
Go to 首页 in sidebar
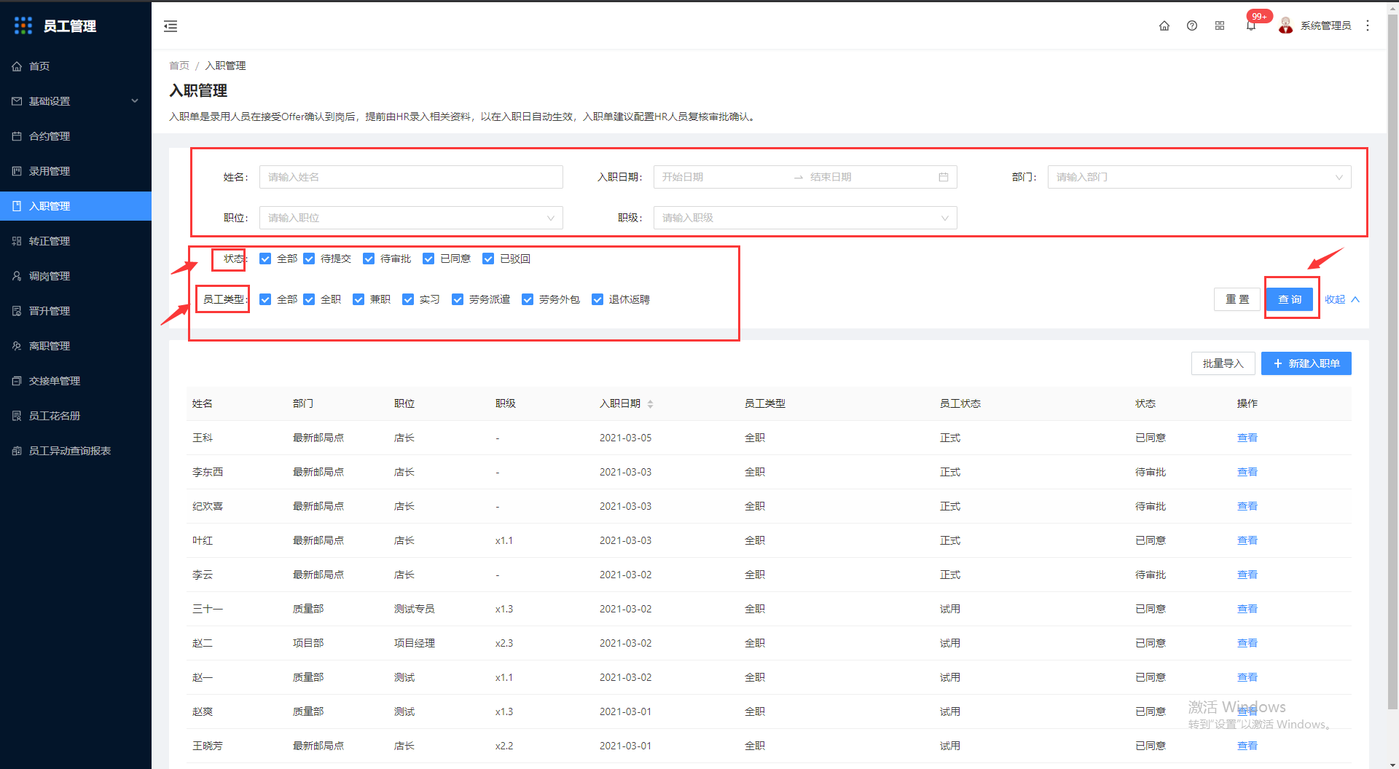[x=76, y=66]
